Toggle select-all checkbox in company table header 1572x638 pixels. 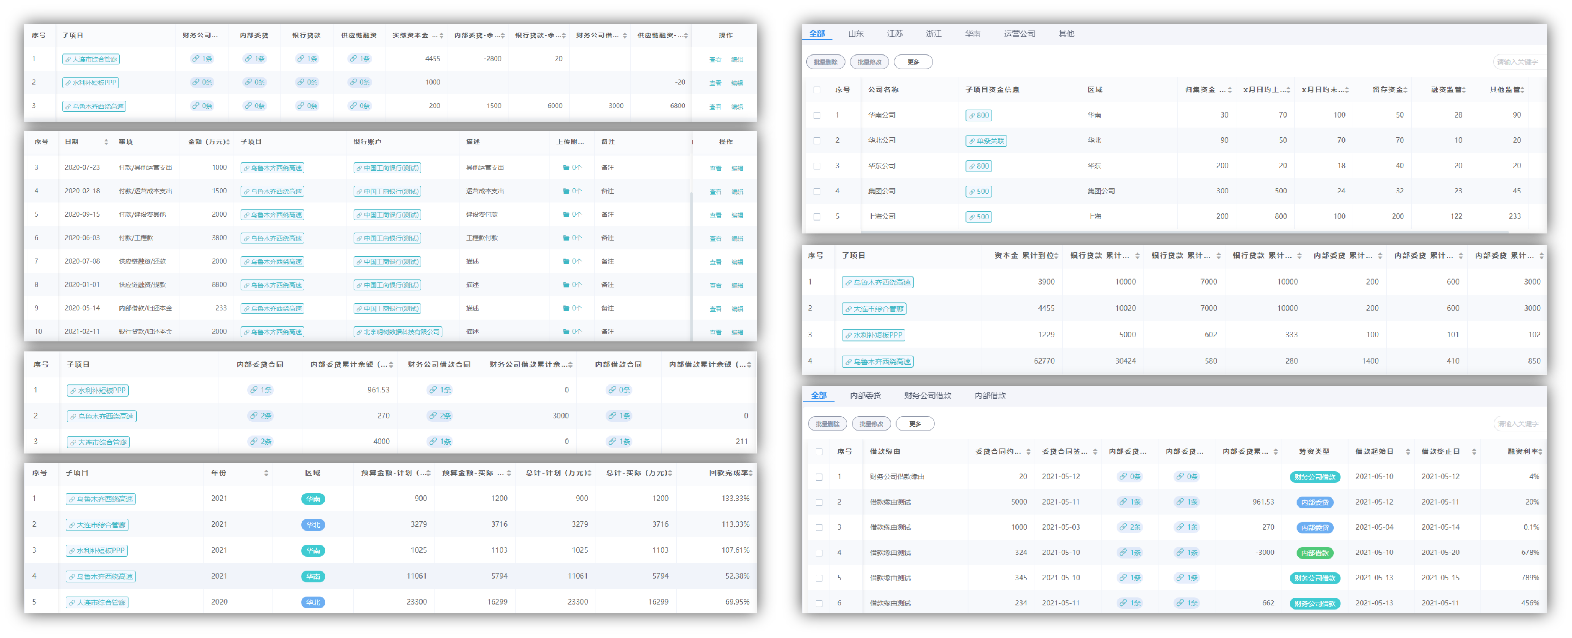coord(817,90)
